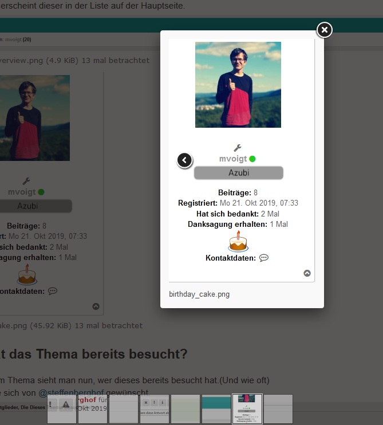
Task: Click the birthday_cake.png caption text
Action: click(199, 294)
